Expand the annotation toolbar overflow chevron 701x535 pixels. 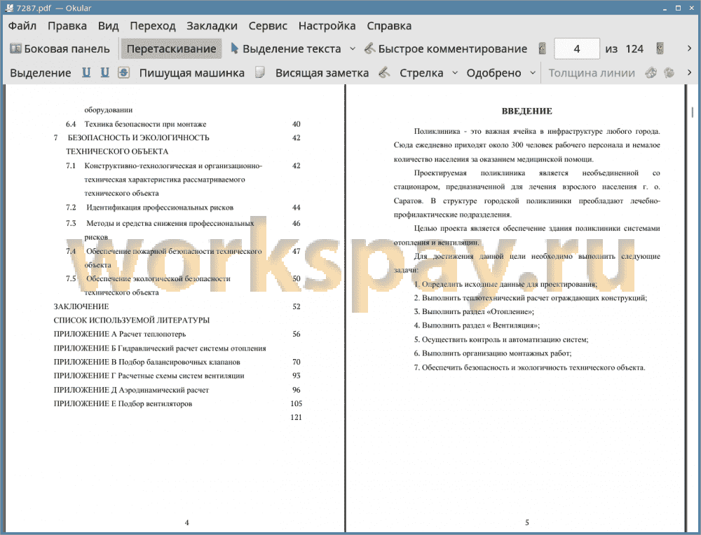coord(689,72)
